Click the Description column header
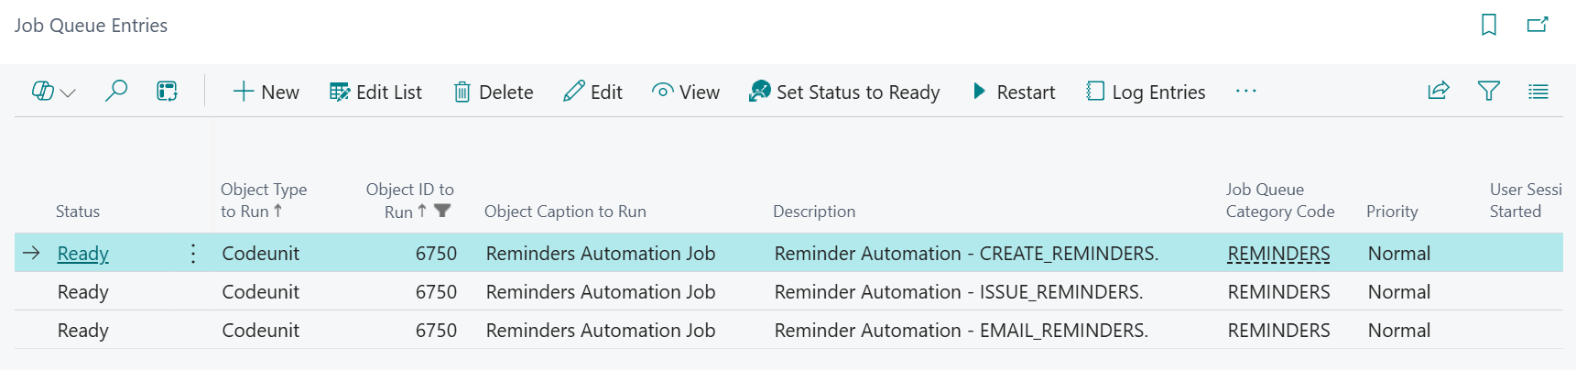 coord(814,212)
